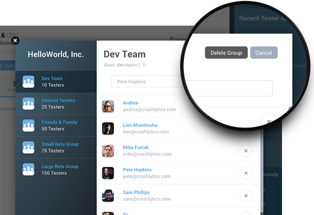Click Lien Mamitsuka's avatar photo
Screen dimensions: 314x215
pos(108,128)
